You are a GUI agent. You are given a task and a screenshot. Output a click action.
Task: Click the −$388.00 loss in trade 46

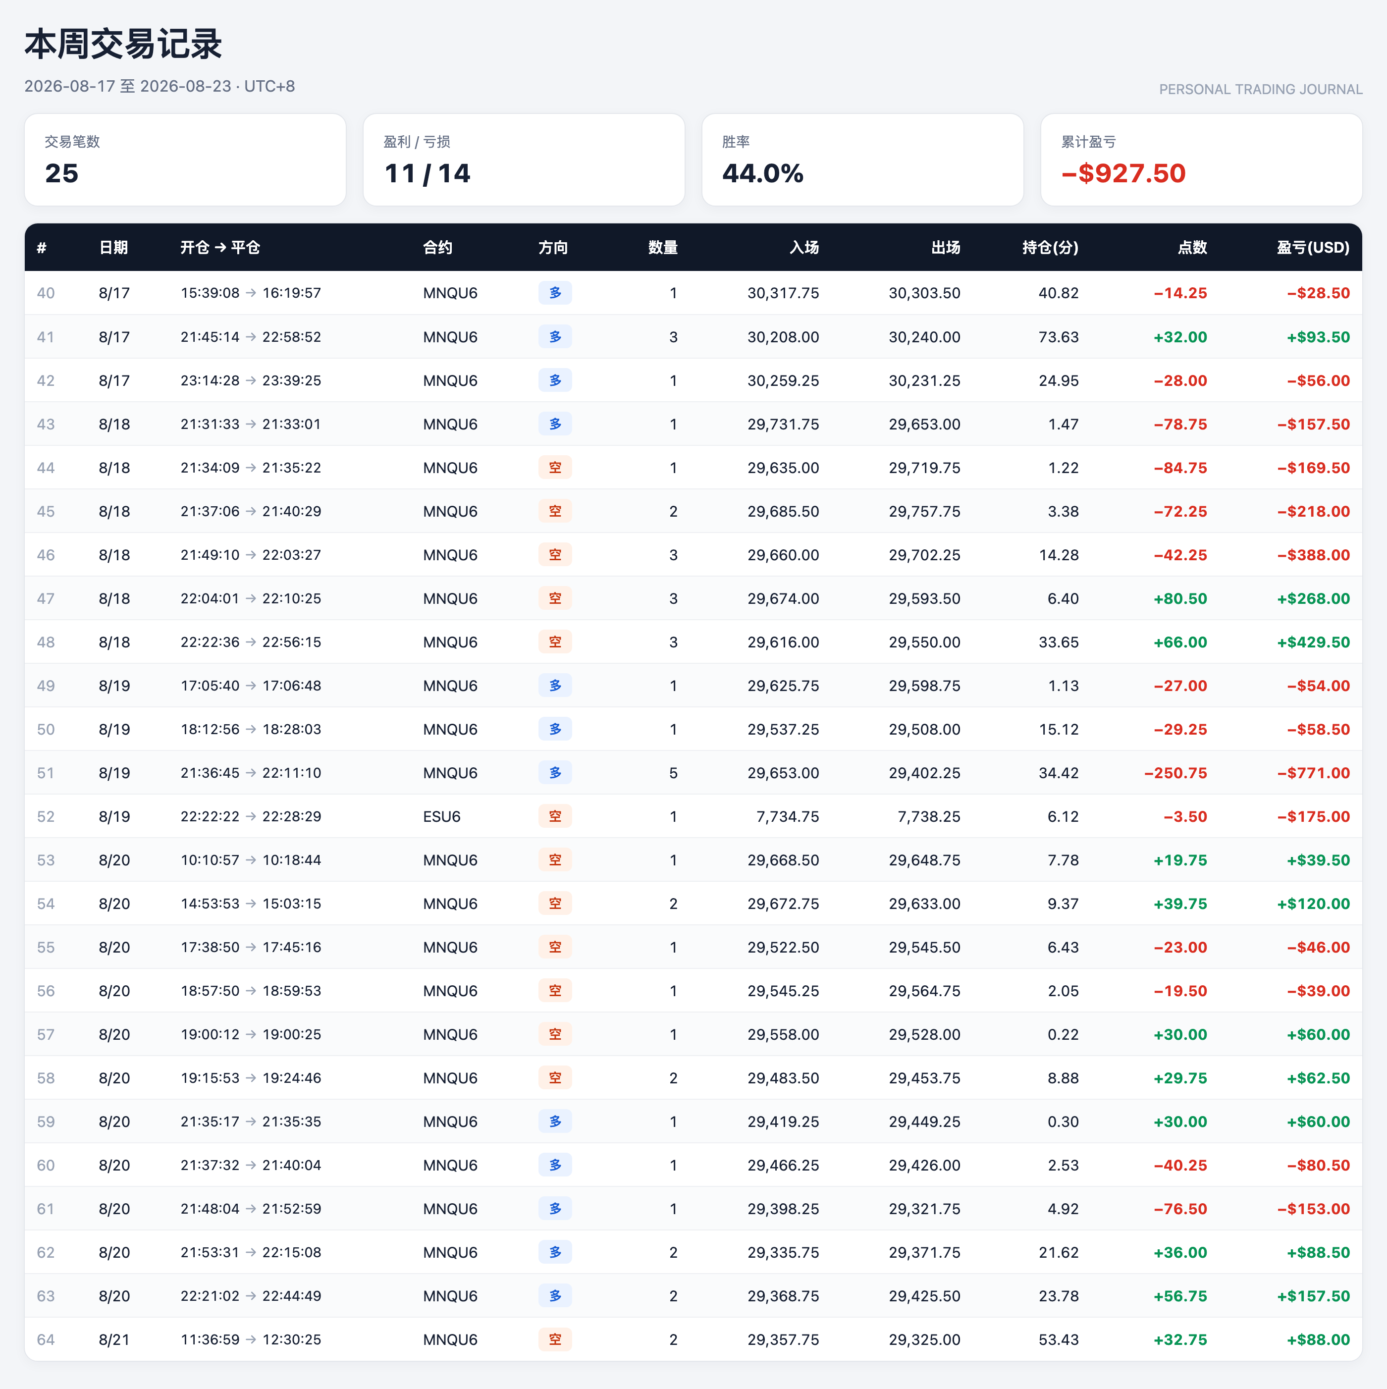tap(1313, 555)
